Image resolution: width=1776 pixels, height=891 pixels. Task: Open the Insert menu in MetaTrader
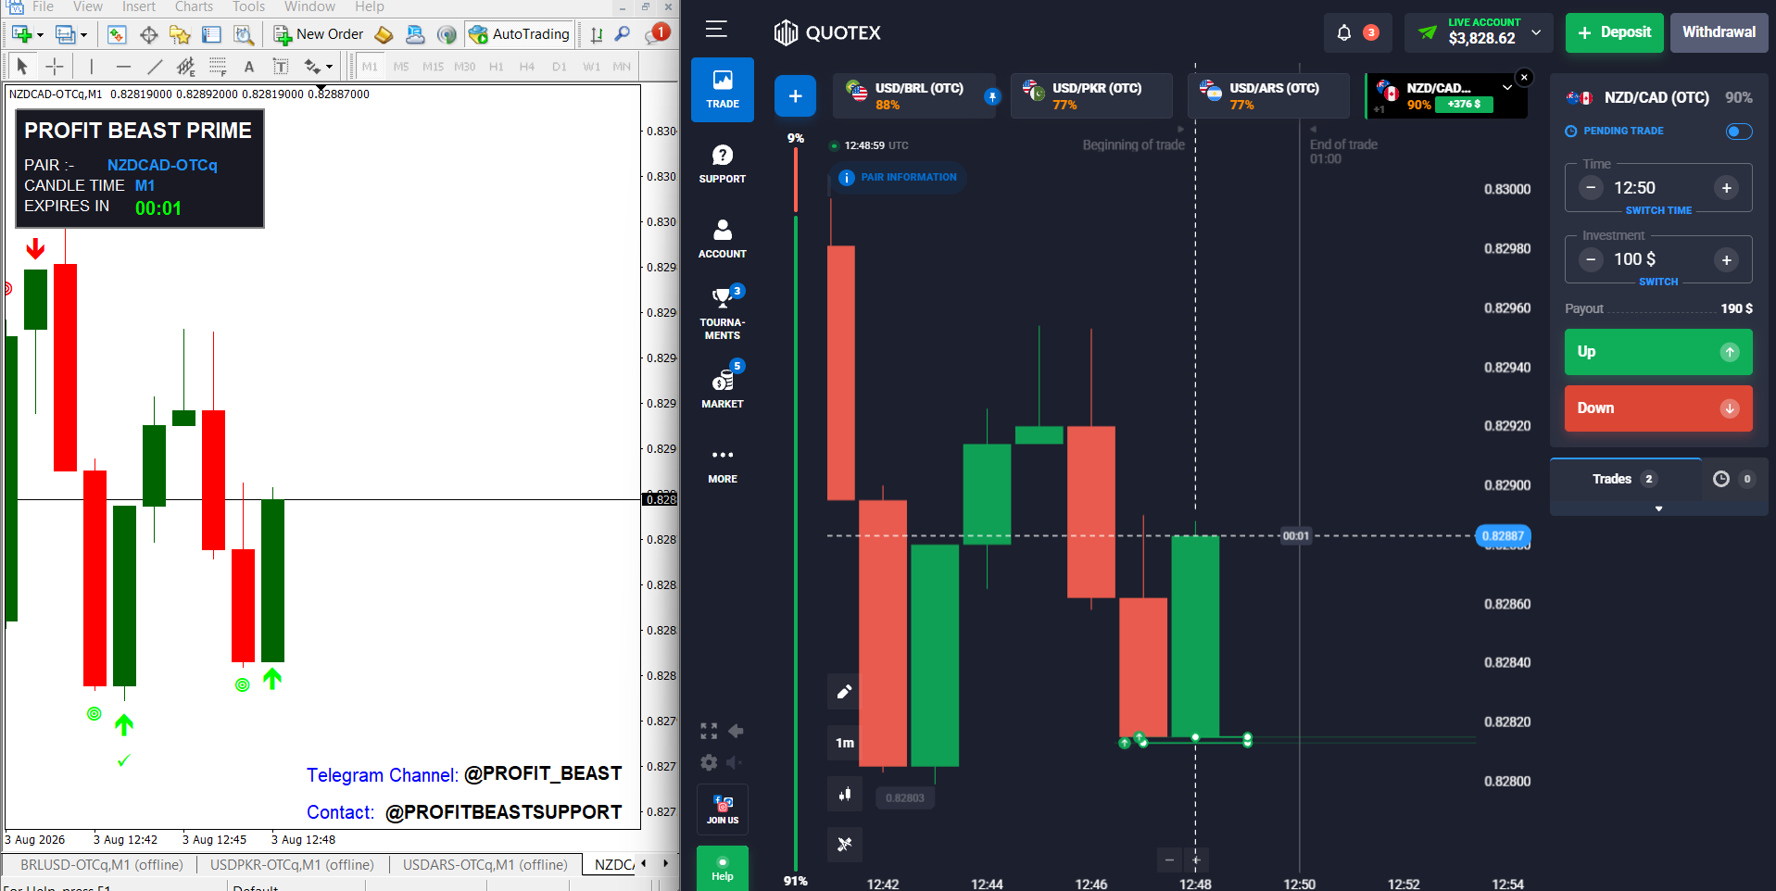(139, 6)
